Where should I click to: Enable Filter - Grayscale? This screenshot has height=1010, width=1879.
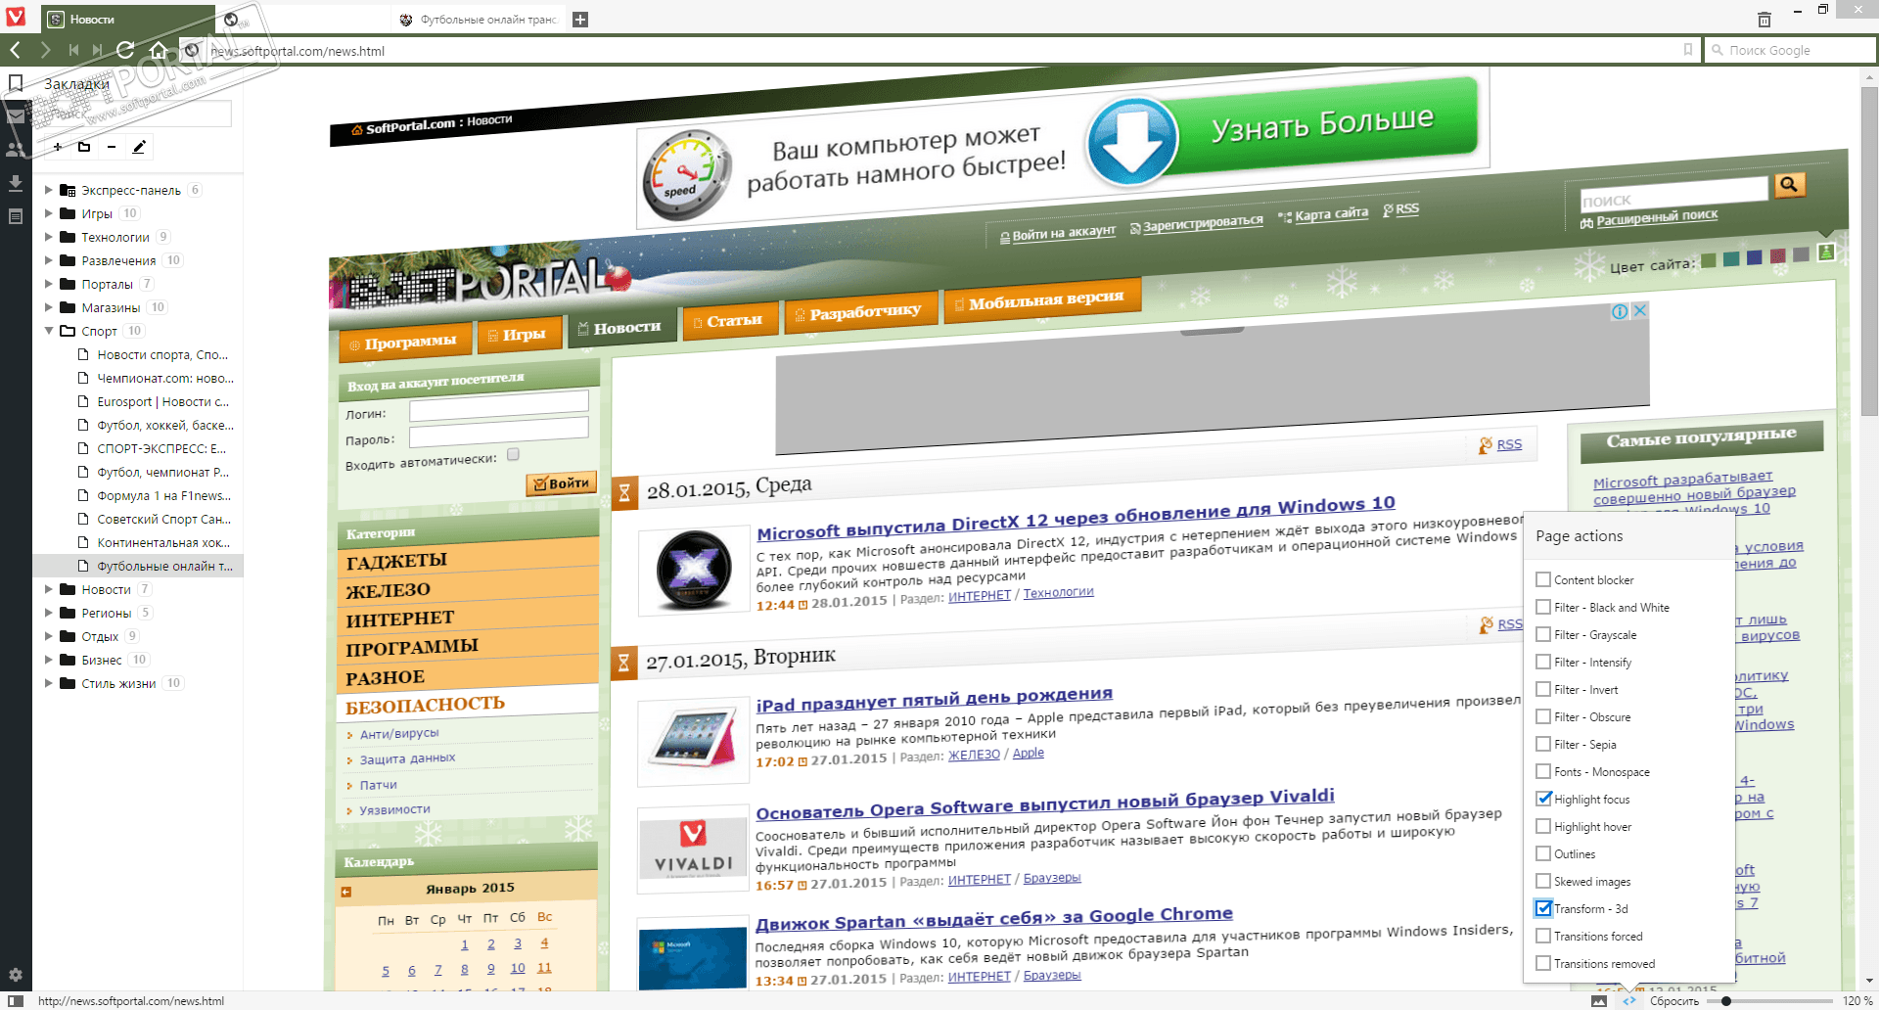coord(1543,634)
